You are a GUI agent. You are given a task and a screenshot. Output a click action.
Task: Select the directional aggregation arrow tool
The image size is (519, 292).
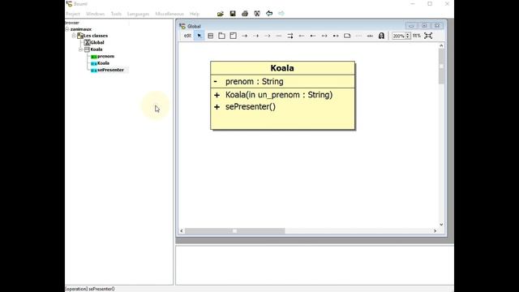pos(324,36)
